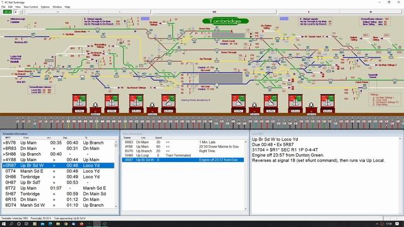Viewport: 404px width, 227px height.
Task: Click train information list scroll up arrow
Action: (x=246, y=142)
